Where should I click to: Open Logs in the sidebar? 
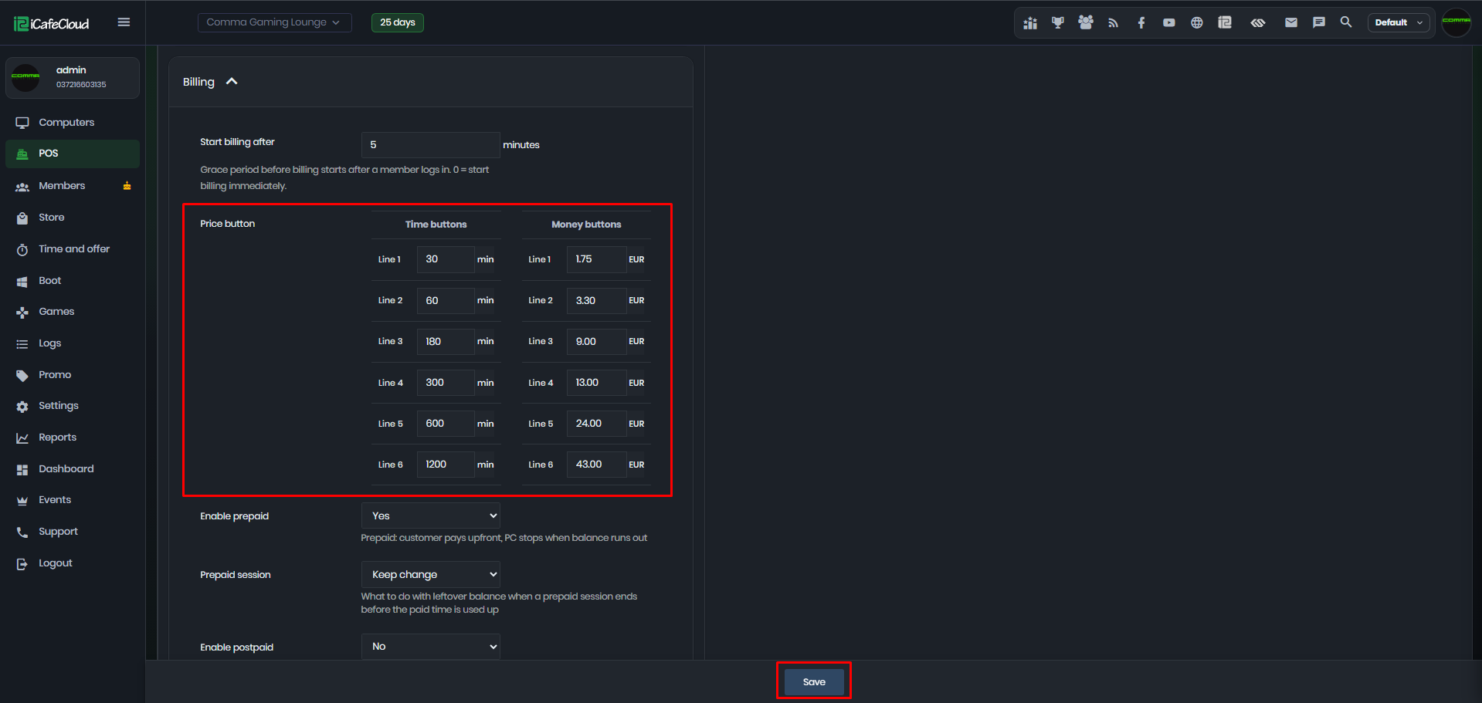[73, 343]
